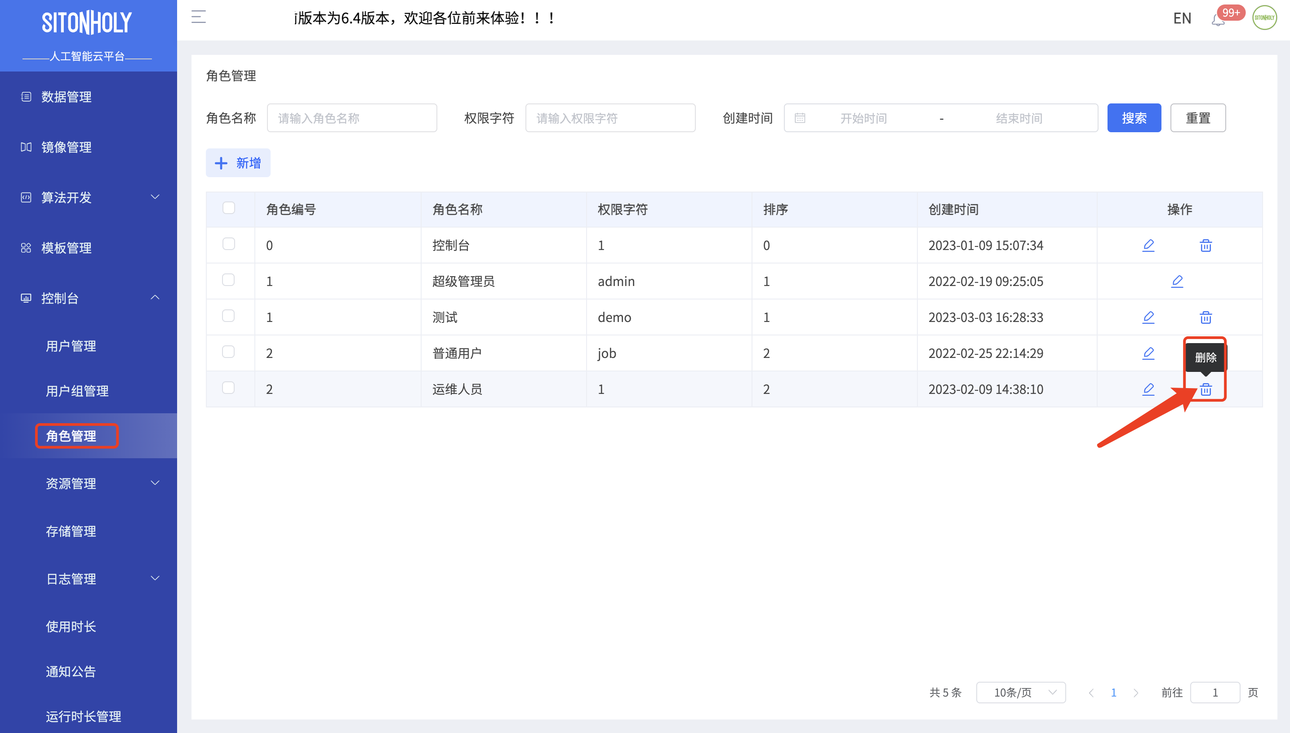Screen dimensions: 1290x733
Task: Click the 99+ notification badge
Action: click(x=1231, y=13)
